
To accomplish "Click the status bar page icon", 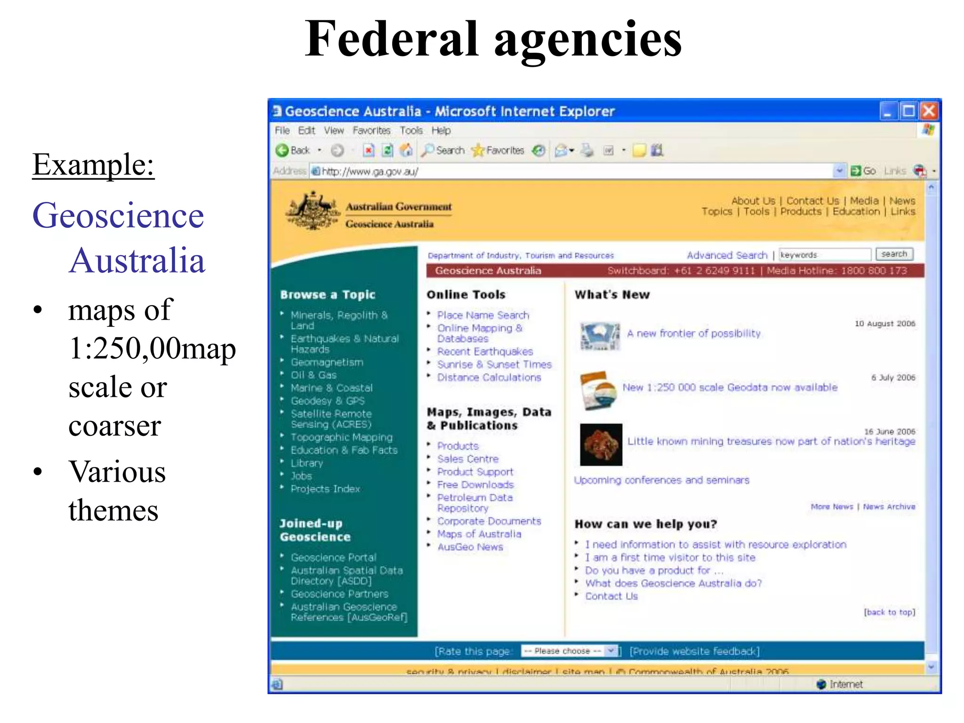I will coord(277,684).
